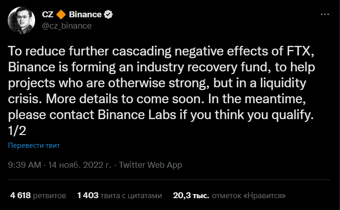Click the orange diamond emoji in the name
Viewport: 340px width, 210px height.
click(62, 15)
